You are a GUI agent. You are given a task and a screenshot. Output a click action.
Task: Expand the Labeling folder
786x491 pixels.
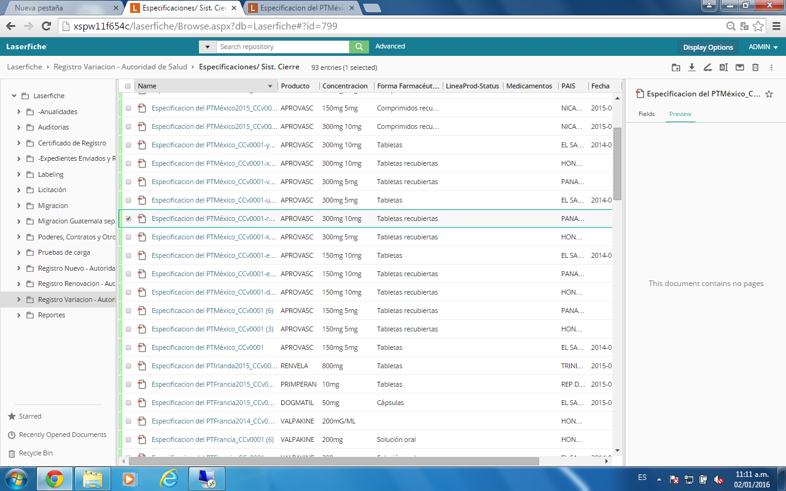tap(19, 174)
